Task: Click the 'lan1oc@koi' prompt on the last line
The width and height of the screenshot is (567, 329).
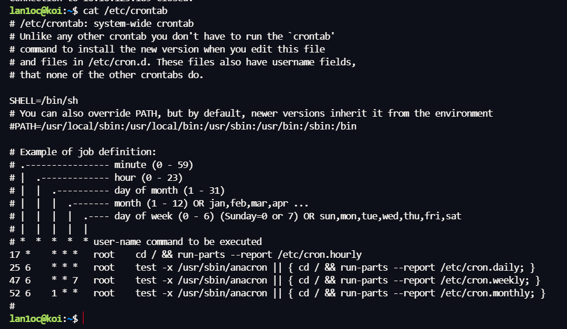Action: click(x=36, y=318)
